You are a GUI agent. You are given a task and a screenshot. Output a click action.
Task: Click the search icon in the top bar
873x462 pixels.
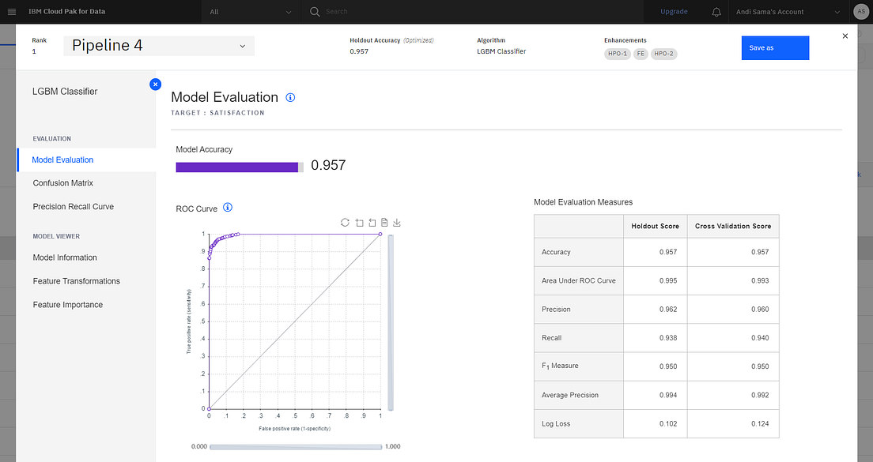(313, 11)
